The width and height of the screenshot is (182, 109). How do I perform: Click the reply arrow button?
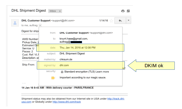tap(120, 21)
